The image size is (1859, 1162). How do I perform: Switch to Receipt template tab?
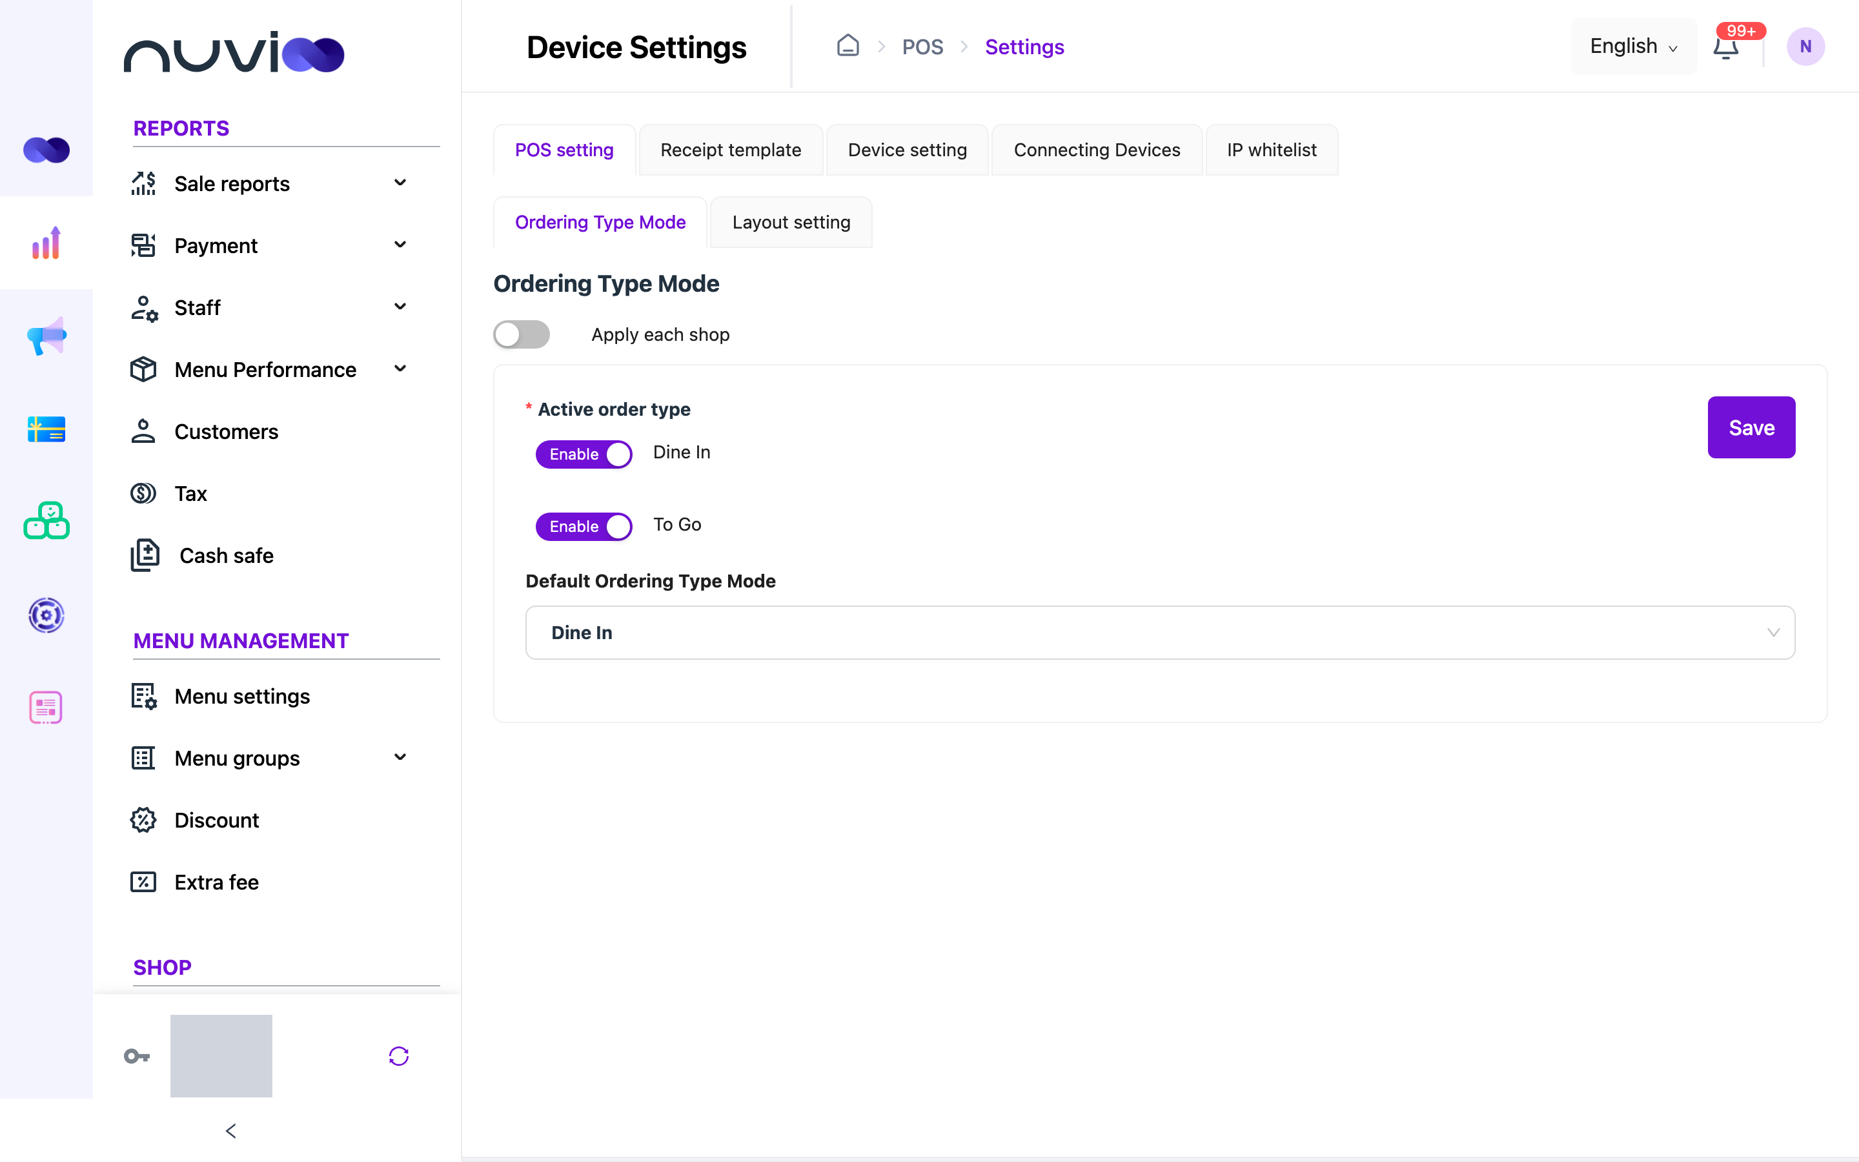pos(731,150)
